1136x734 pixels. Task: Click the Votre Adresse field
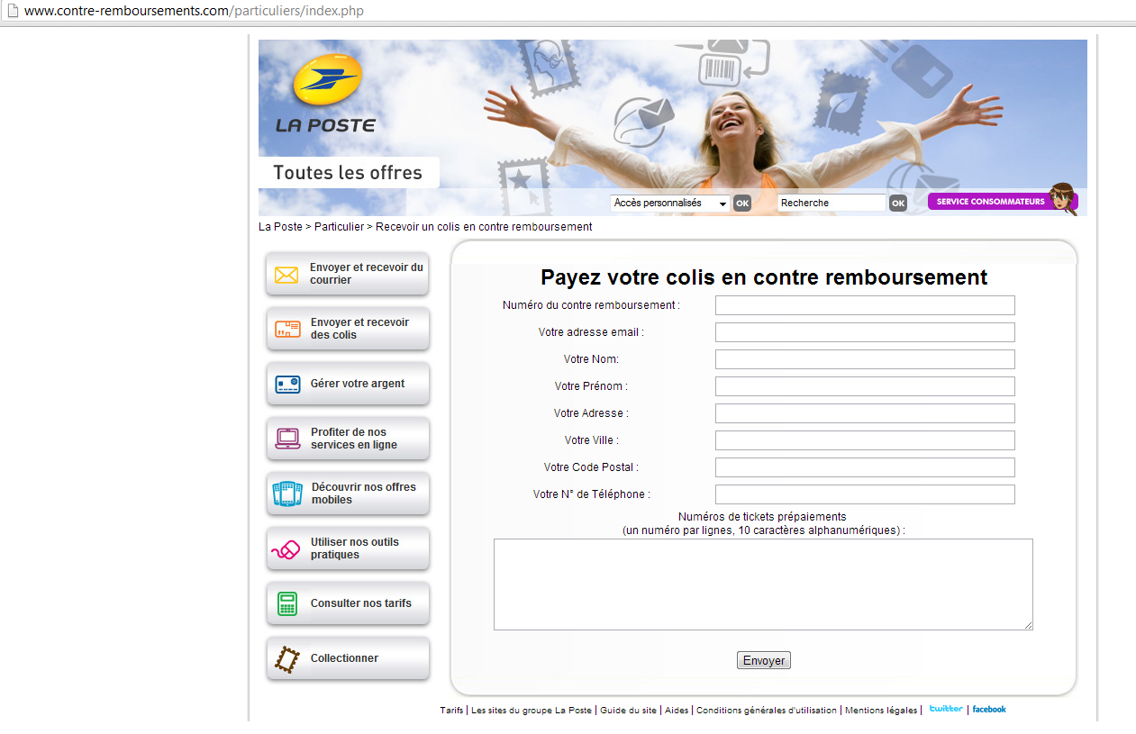coord(865,413)
